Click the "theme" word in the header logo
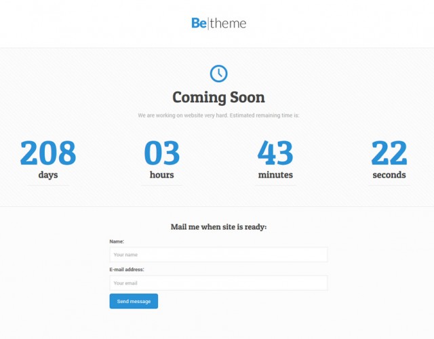Image resolution: width=434 pixels, height=339 pixels. (229, 24)
